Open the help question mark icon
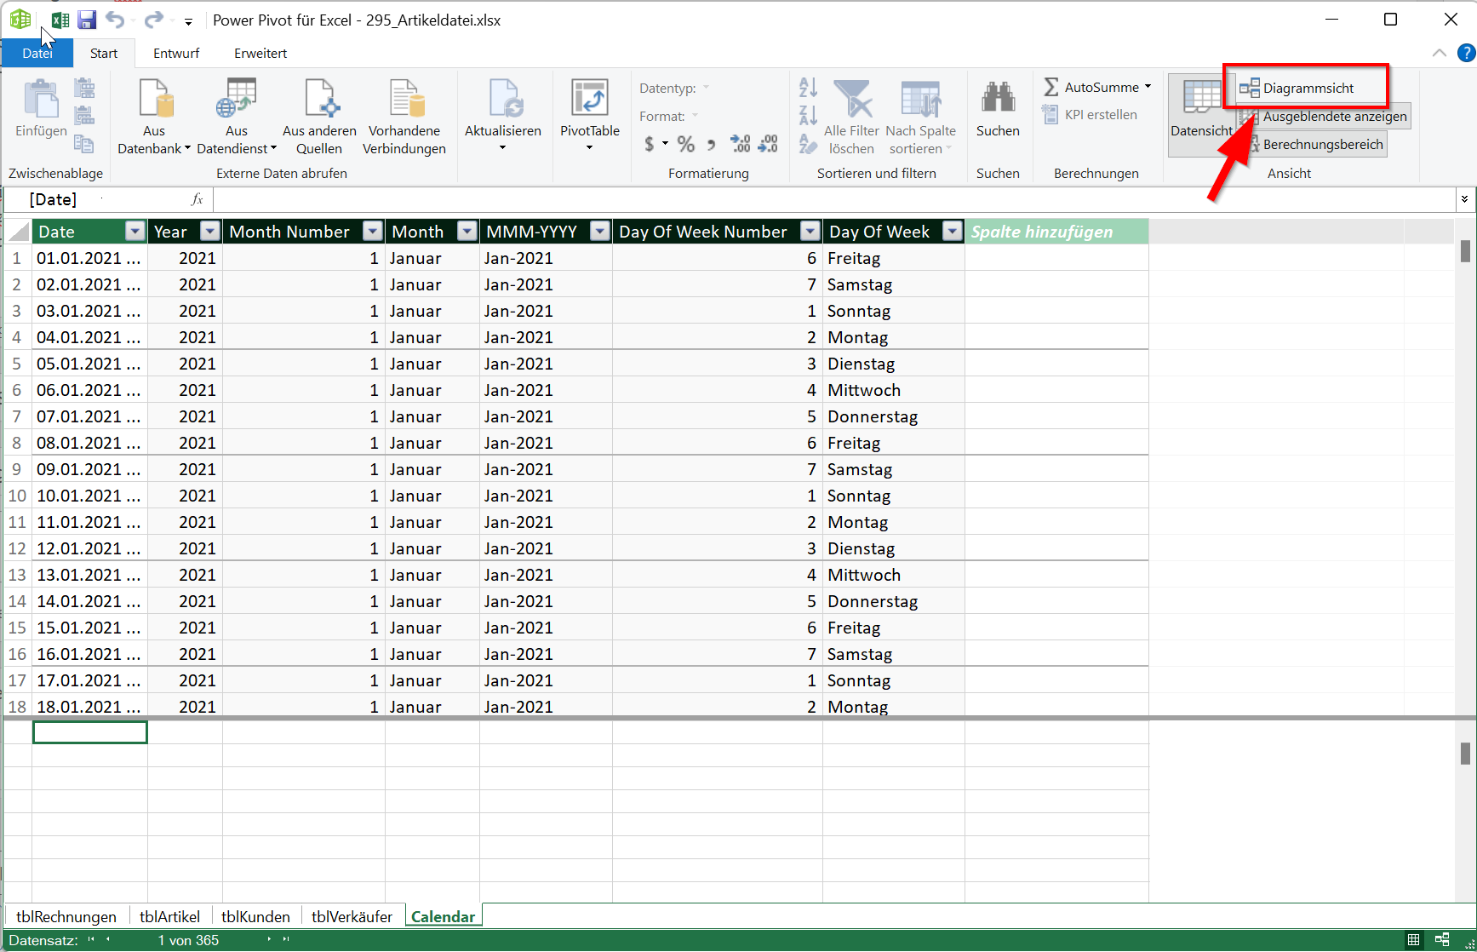 [x=1466, y=53]
